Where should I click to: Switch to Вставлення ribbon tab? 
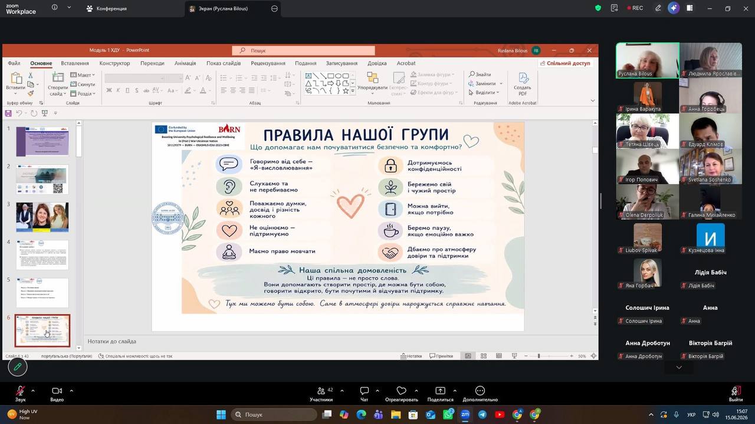[75, 63]
